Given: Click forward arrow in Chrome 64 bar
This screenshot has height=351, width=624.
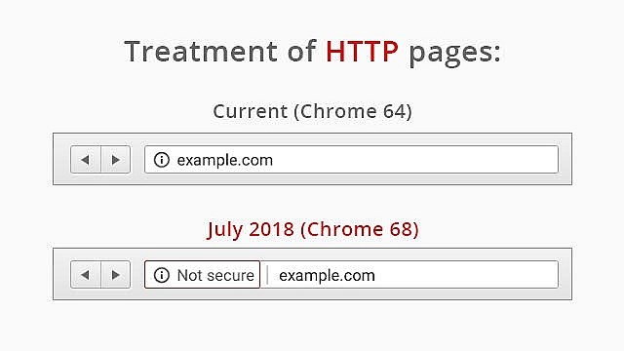Looking at the screenshot, I should [x=116, y=160].
